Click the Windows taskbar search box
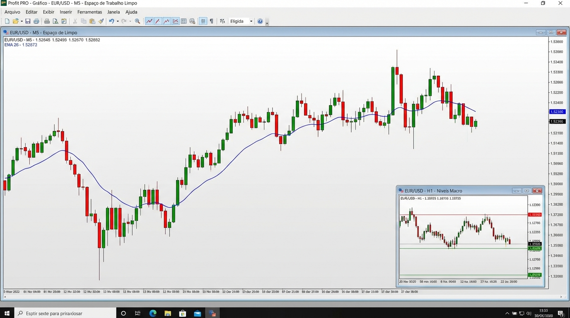570x318 pixels. [x=66, y=313]
